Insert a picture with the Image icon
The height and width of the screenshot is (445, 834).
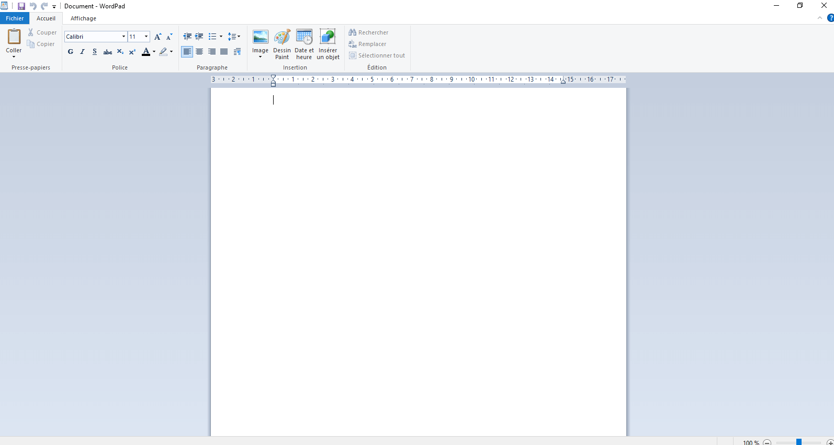[x=260, y=38]
